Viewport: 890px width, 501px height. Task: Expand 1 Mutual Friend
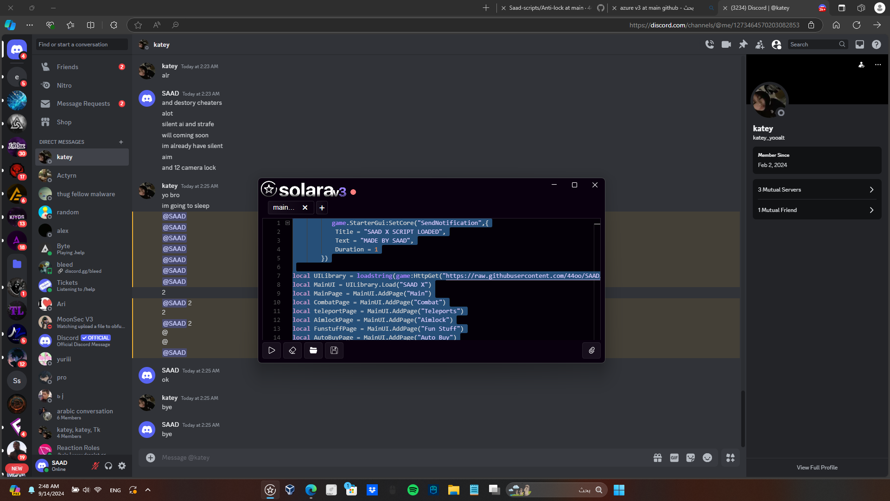coord(817,210)
